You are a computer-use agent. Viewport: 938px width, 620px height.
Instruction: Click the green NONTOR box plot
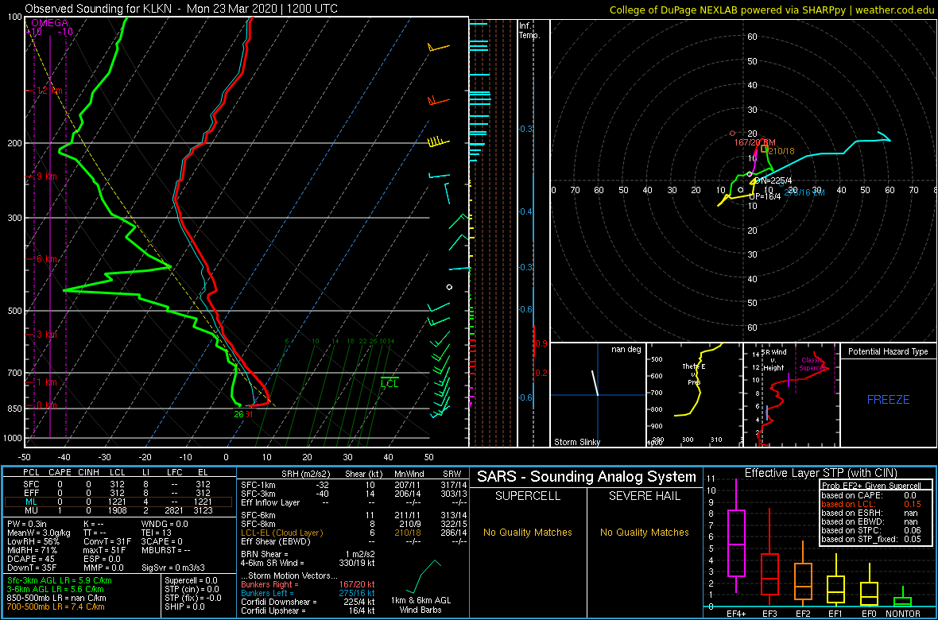[x=903, y=598]
